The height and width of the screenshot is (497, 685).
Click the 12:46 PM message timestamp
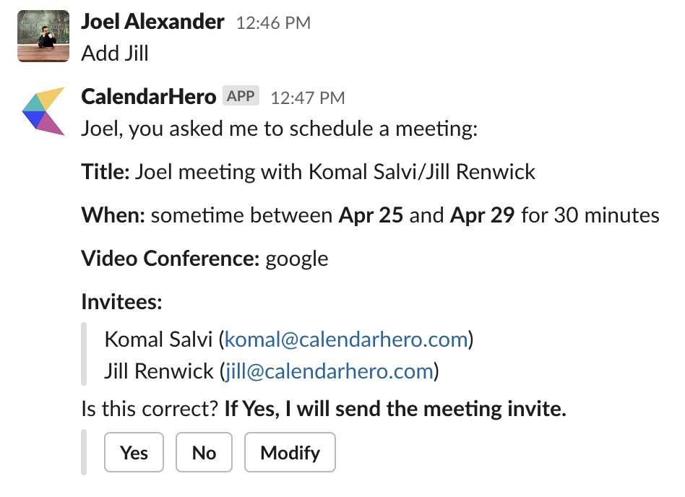tap(273, 23)
